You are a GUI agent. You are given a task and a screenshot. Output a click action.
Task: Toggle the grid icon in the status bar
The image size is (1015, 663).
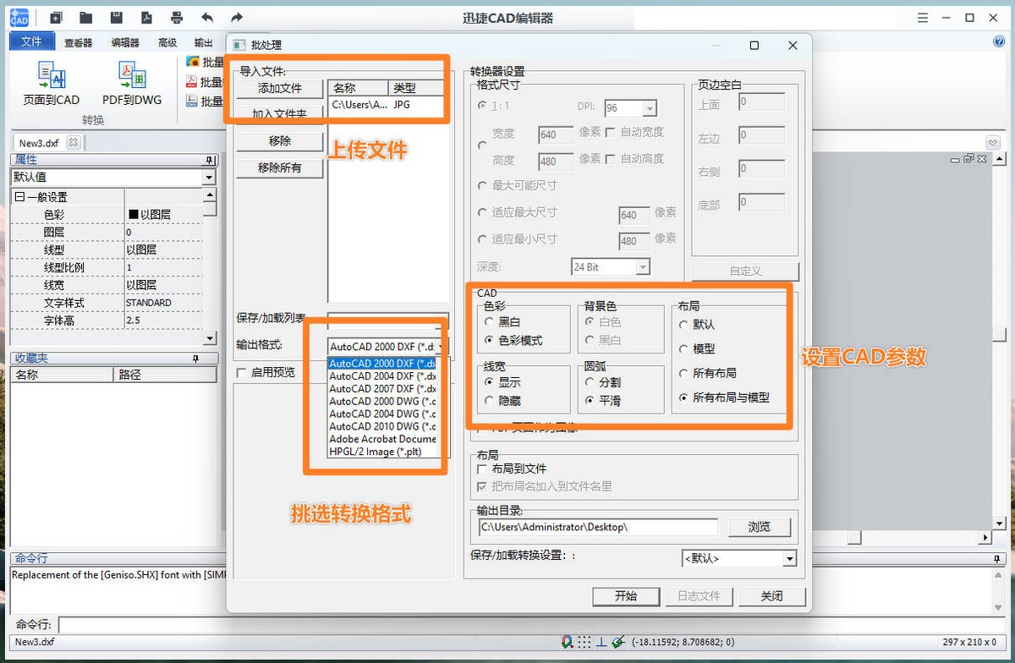point(584,643)
